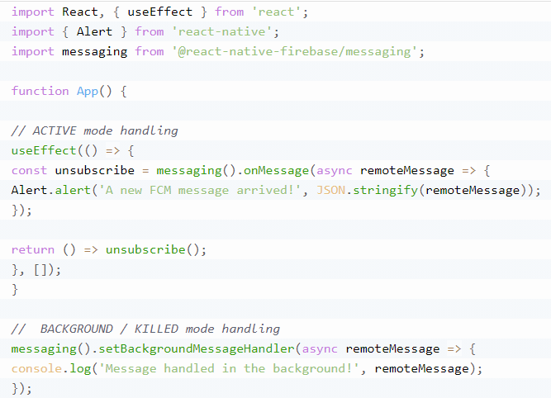Image resolution: width=551 pixels, height=398 pixels.
Task: Click the BACKGROUND / KILLED mode comment
Action: [145, 329]
